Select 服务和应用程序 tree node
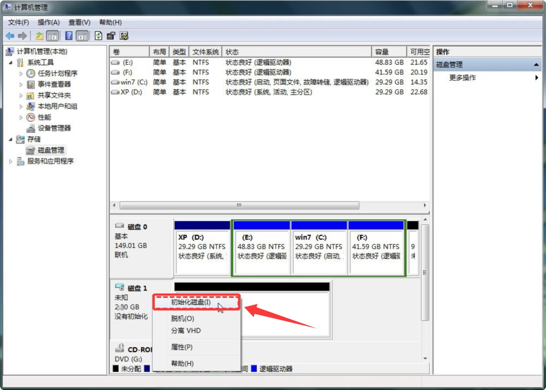 click(50, 161)
